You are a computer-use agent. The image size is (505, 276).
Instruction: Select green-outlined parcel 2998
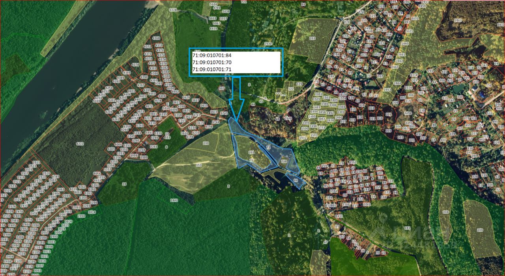click(x=81, y=216)
